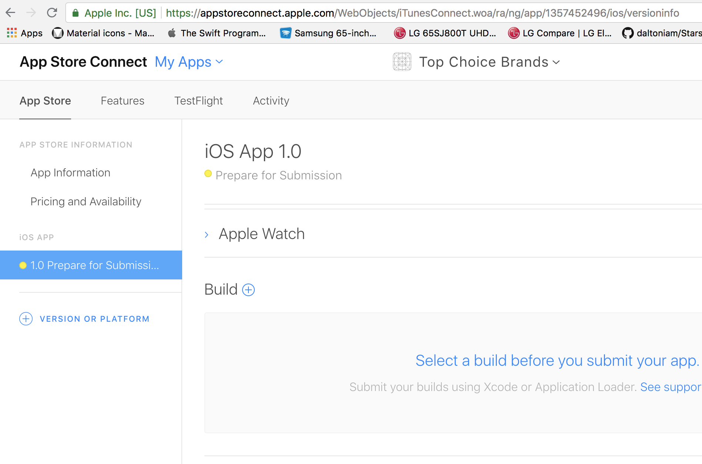
Task: Open LG 65SJ800T UHD bookmark
Action: pyautogui.click(x=445, y=33)
